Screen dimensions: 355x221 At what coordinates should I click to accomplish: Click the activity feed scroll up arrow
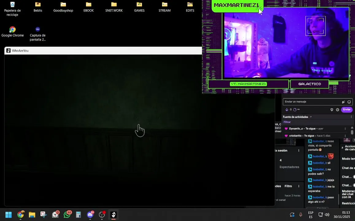(x=352, y=127)
